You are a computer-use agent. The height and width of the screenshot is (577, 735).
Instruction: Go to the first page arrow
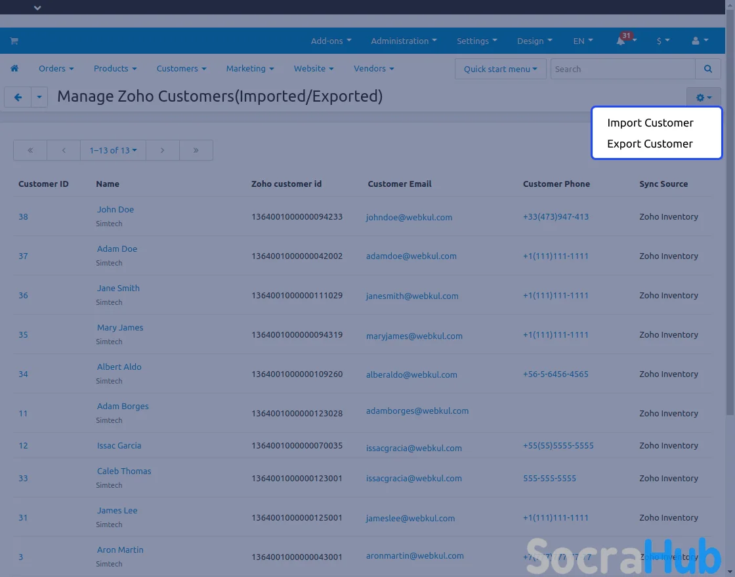pyautogui.click(x=30, y=150)
